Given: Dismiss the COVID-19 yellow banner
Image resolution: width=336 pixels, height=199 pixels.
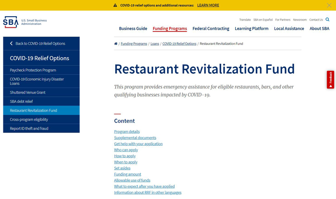Looking at the screenshot, I should point(329,5).
